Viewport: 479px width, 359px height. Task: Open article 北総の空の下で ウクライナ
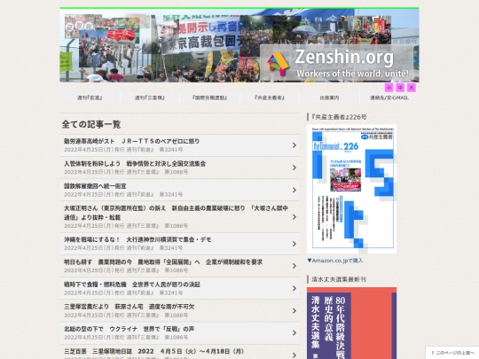[x=179, y=332]
